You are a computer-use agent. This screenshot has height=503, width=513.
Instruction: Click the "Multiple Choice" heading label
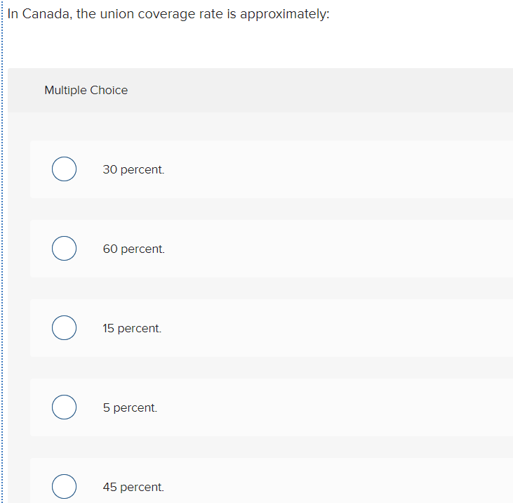pos(86,90)
